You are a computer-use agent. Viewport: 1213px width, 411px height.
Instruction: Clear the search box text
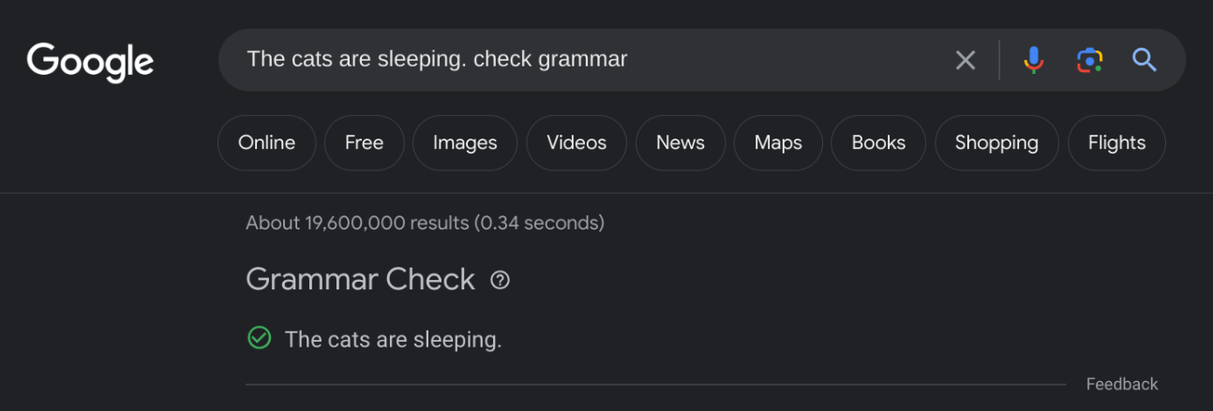pos(965,61)
